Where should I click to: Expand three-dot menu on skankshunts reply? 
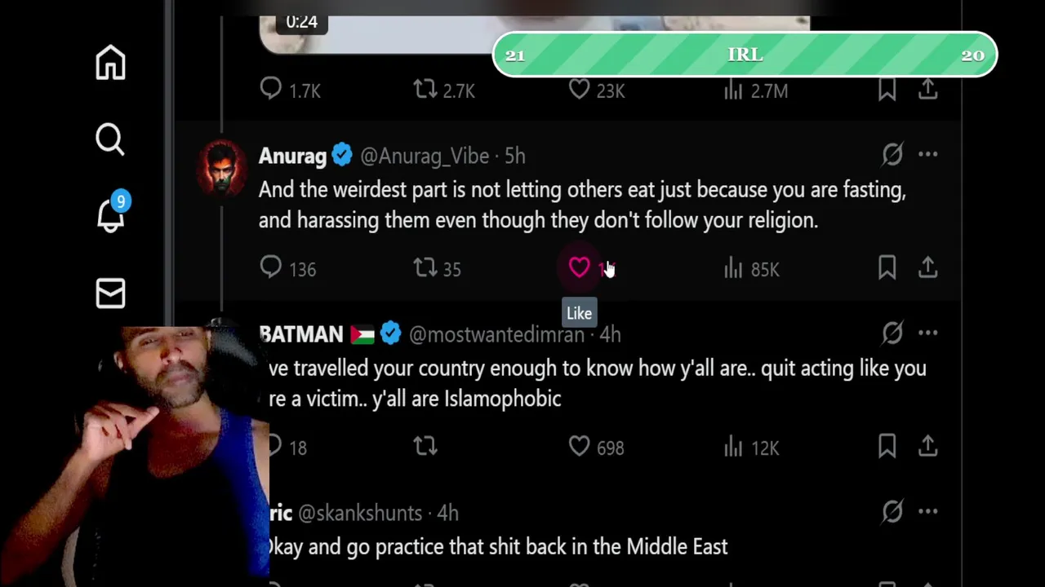pos(928,511)
